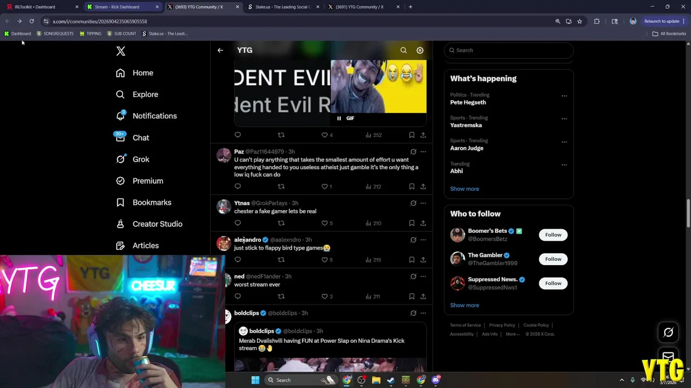Follow The Gambler
Viewport: 691px width, 388px height.
(x=553, y=259)
